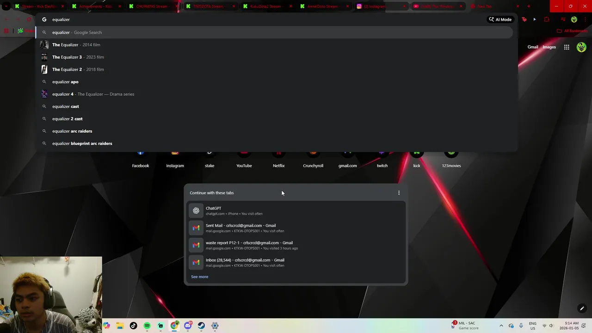Open the Facebook shortcut

141,160
